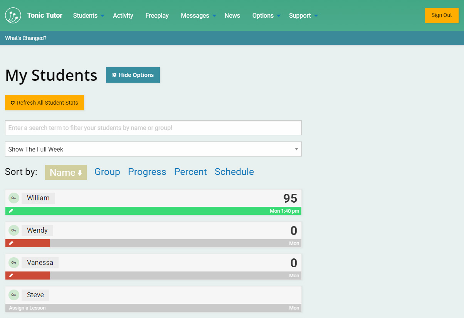This screenshot has width=464, height=318.
Task: Click the student search filter field
Action: pos(153,128)
